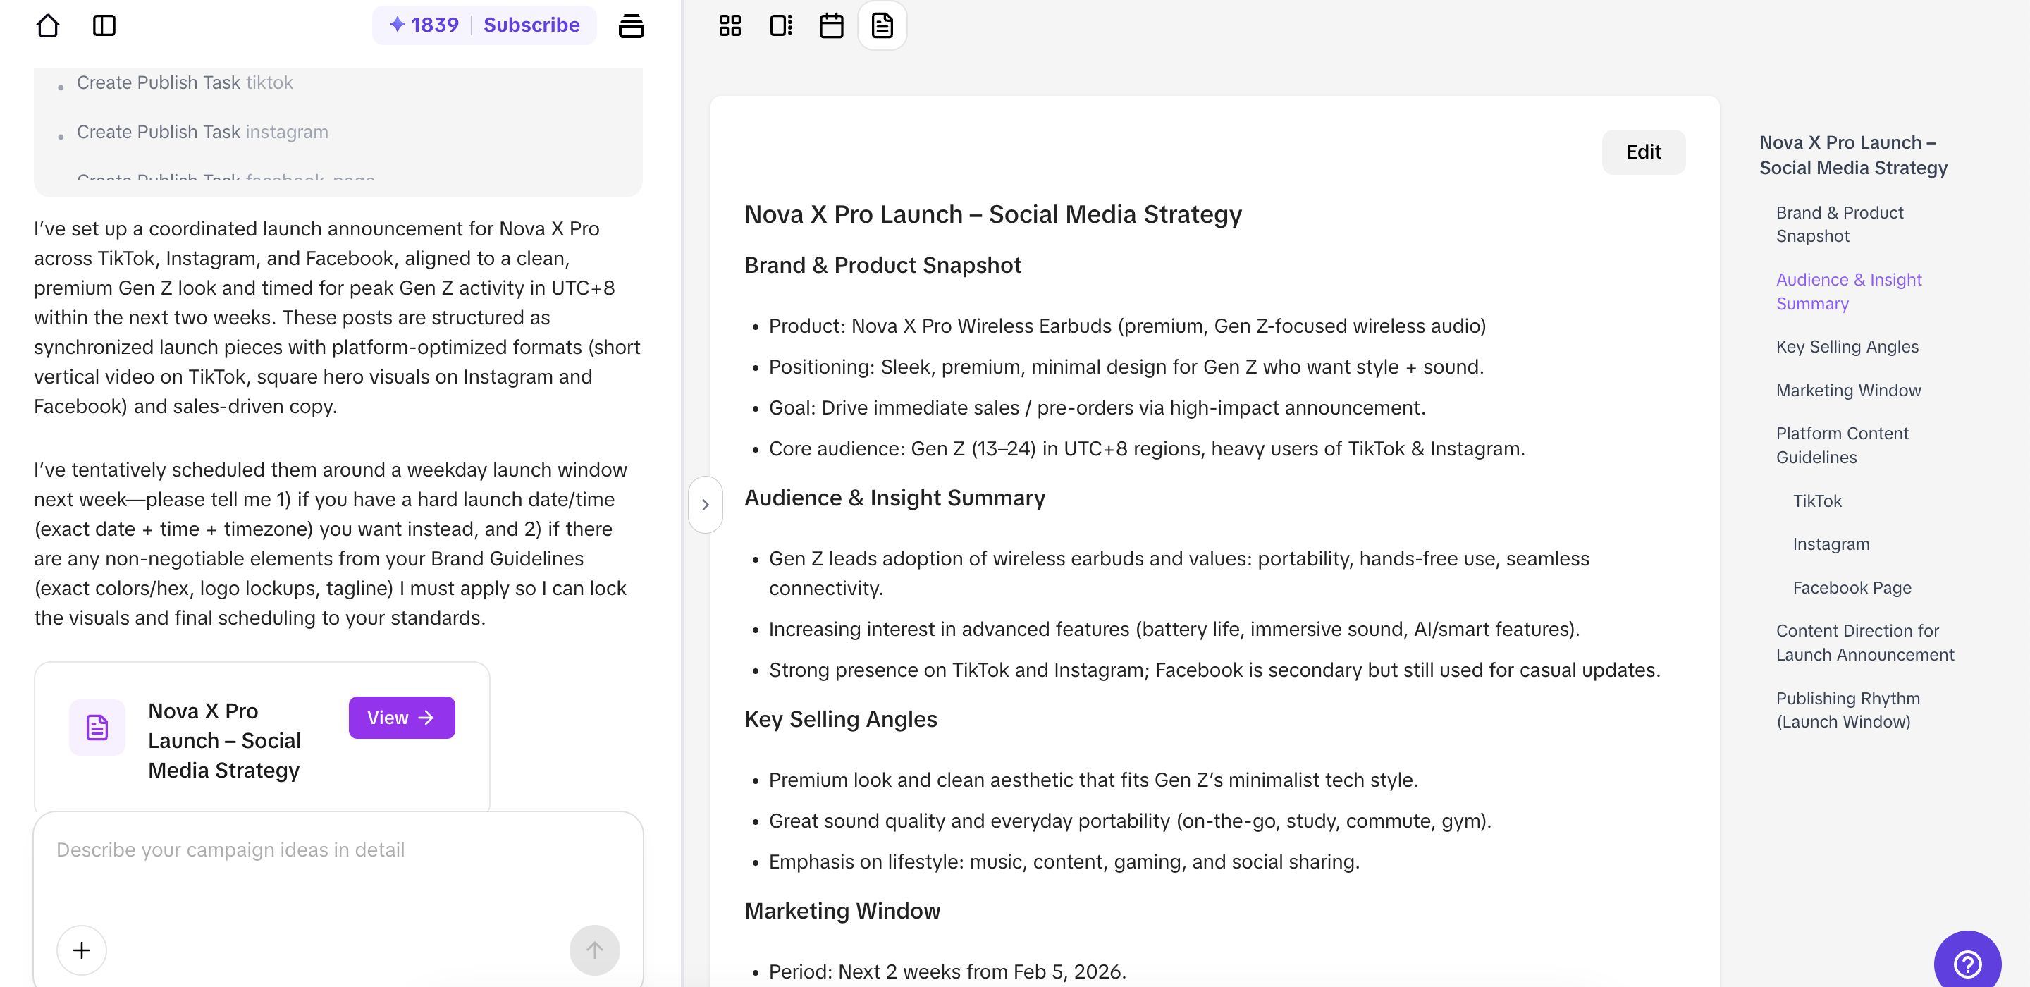The height and width of the screenshot is (987, 2030).
Task: Jump to Audience & Insight Summary in outline
Action: coord(1849,291)
